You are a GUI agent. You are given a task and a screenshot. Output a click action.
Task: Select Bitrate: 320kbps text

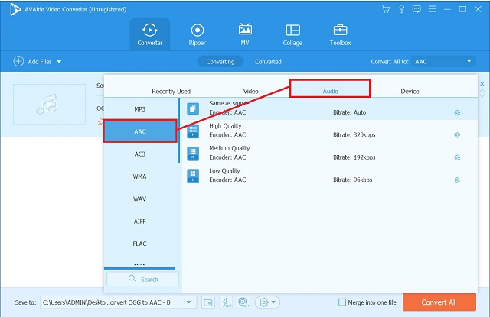[x=354, y=135]
